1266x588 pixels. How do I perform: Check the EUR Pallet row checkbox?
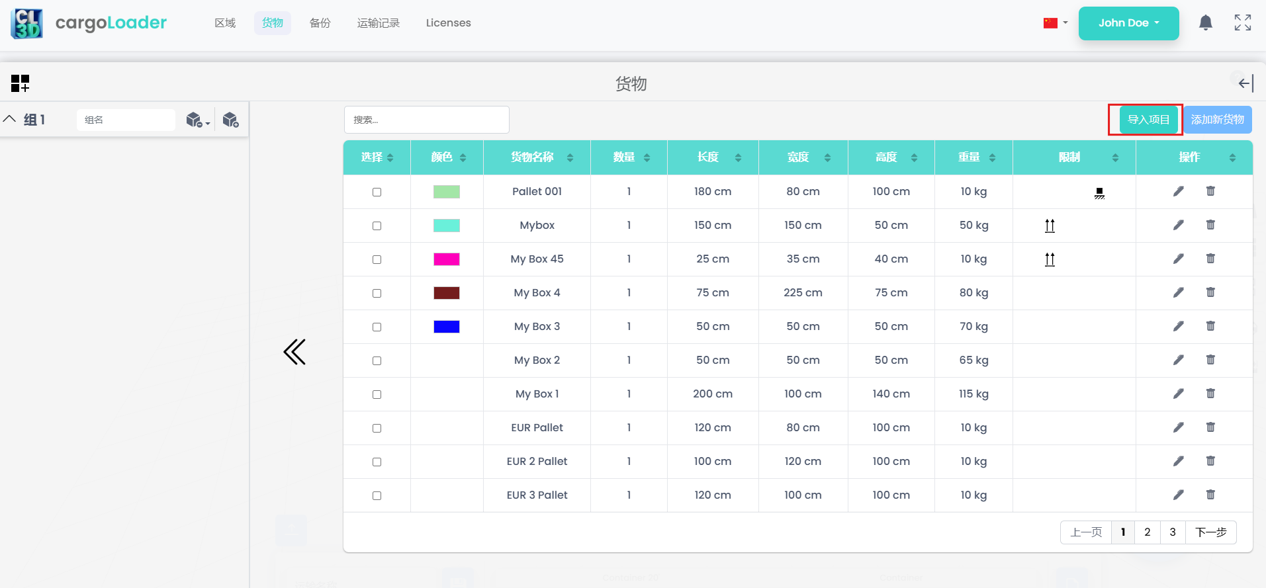point(377,428)
